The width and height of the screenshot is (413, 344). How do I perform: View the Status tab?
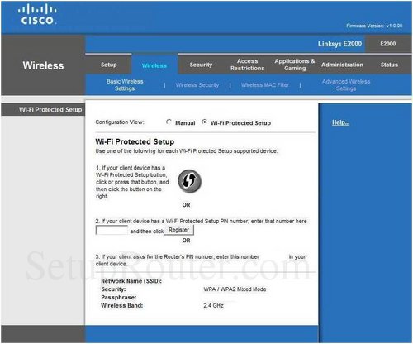(x=389, y=64)
